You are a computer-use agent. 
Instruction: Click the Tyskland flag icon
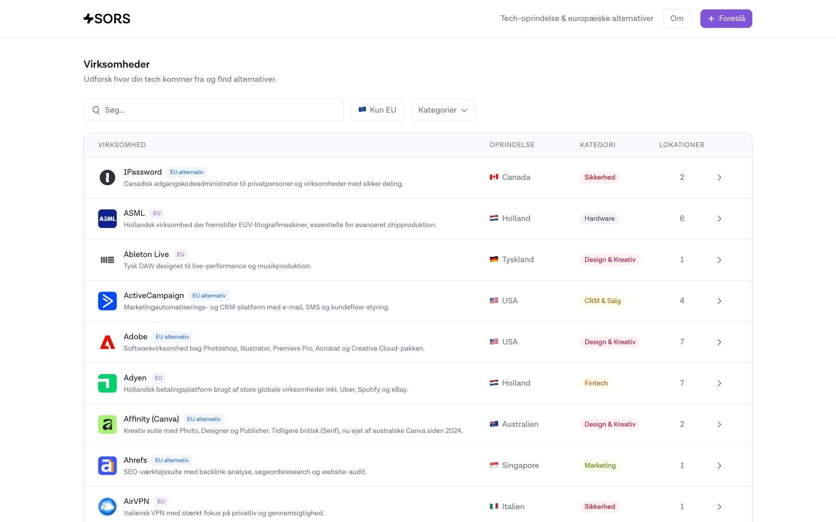(494, 259)
